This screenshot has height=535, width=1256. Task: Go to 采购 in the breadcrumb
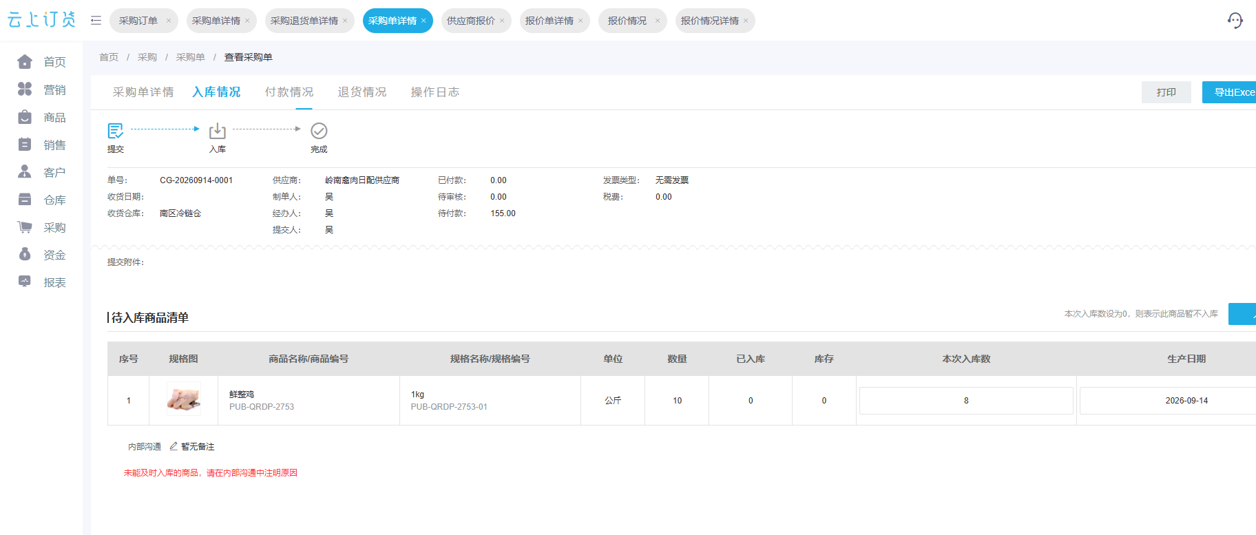147,57
